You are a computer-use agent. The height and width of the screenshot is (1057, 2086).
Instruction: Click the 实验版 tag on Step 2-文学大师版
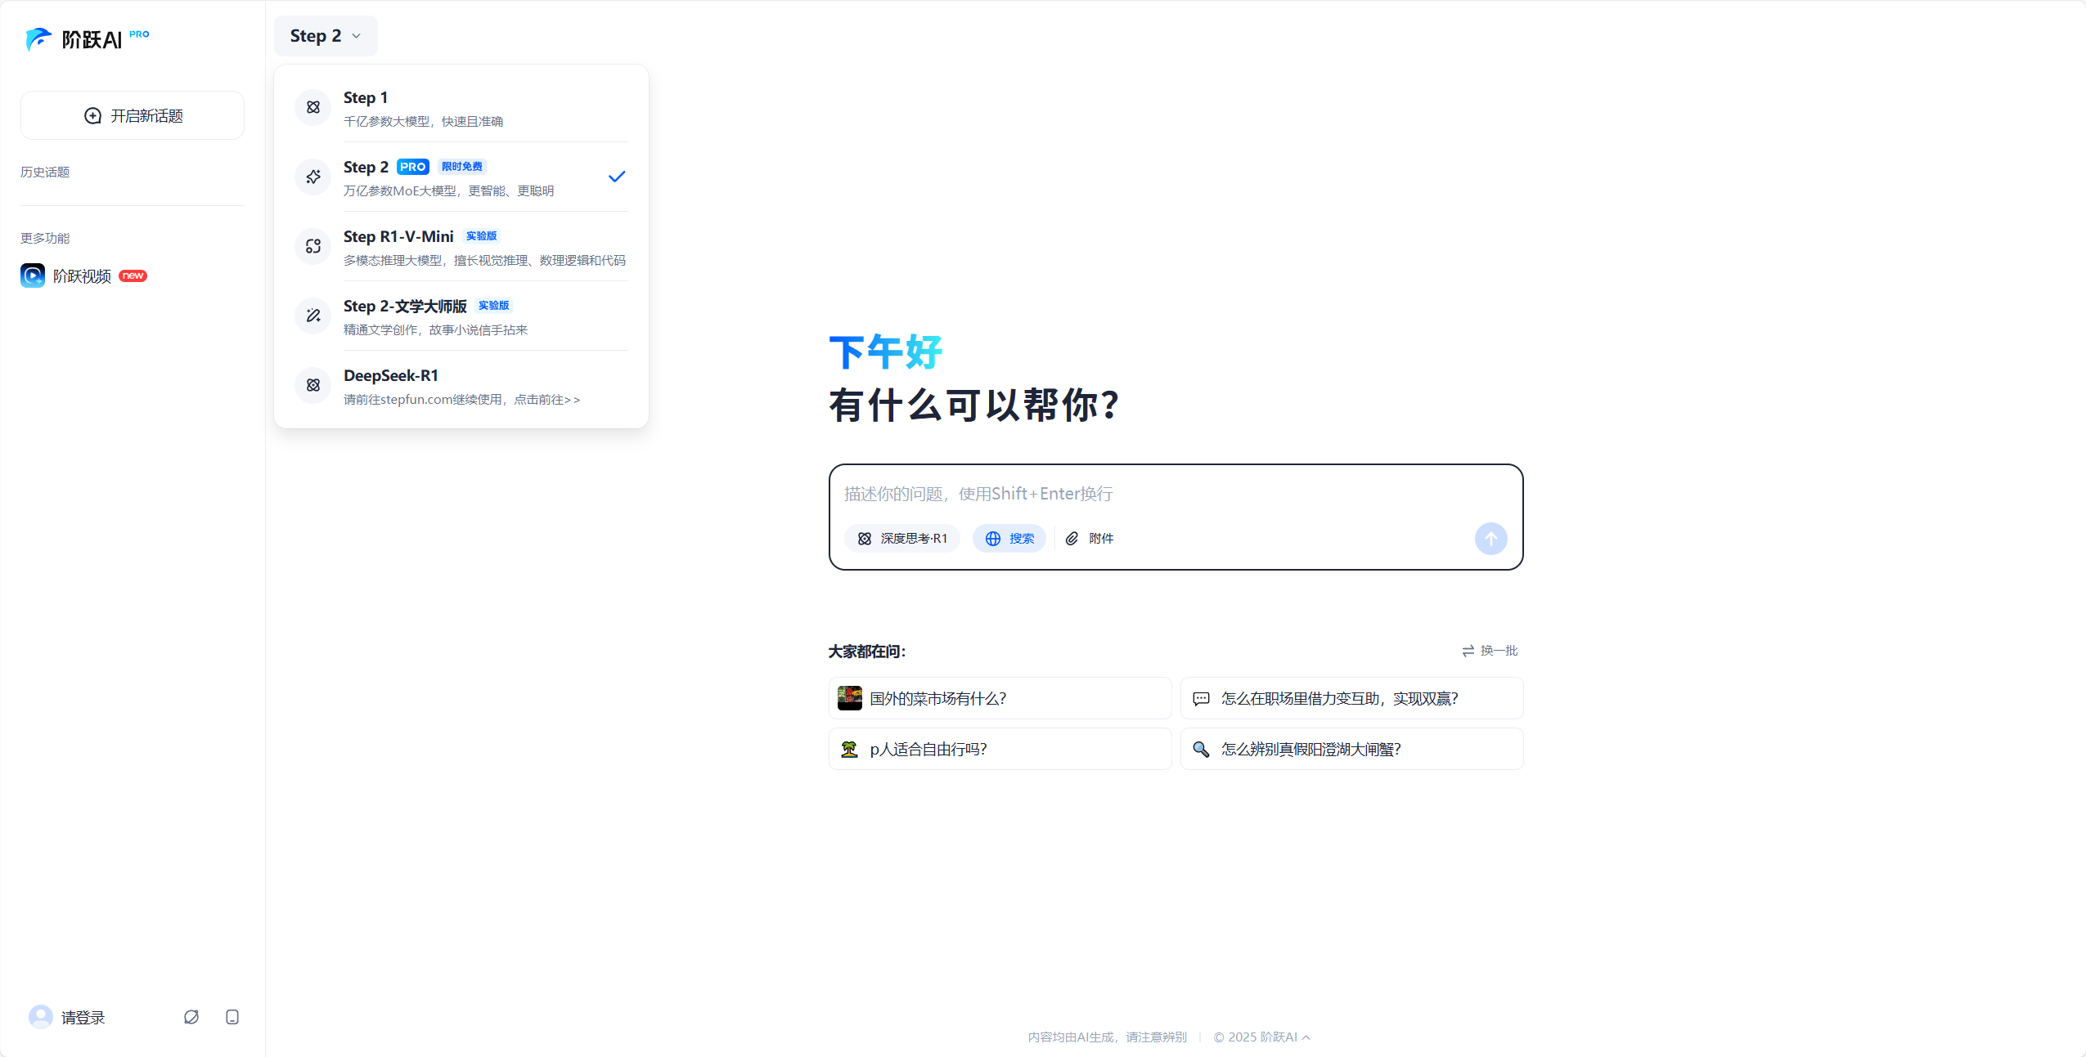(494, 306)
